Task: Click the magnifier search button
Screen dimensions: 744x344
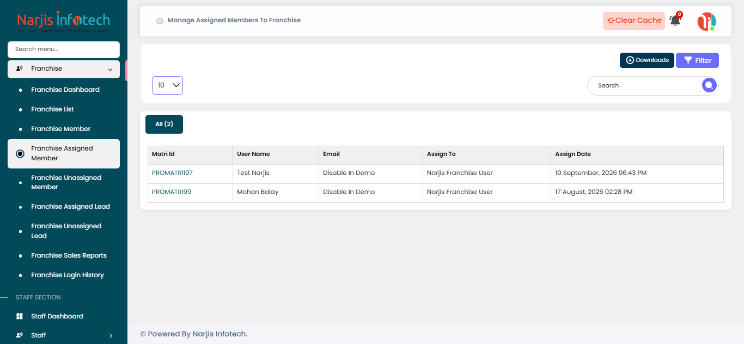Action: [709, 85]
